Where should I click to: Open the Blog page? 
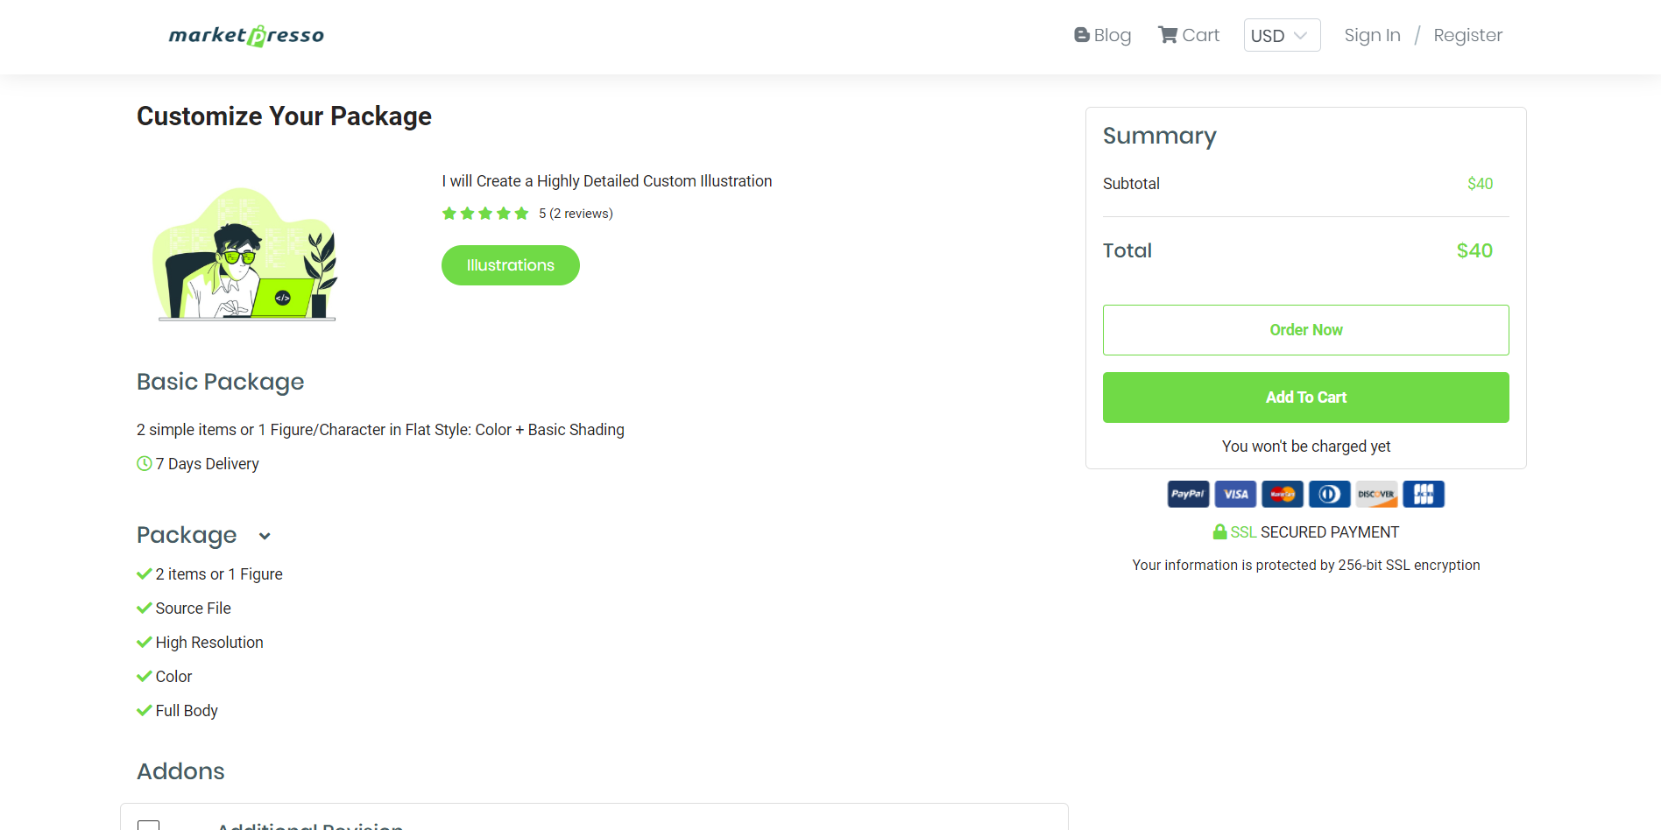(1102, 35)
